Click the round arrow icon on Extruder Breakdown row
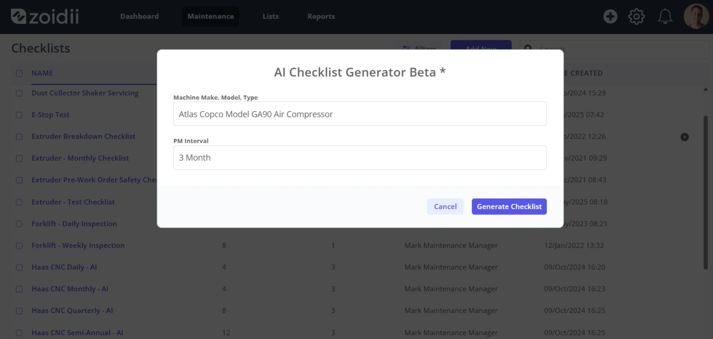The height and width of the screenshot is (339, 713). coord(684,137)
